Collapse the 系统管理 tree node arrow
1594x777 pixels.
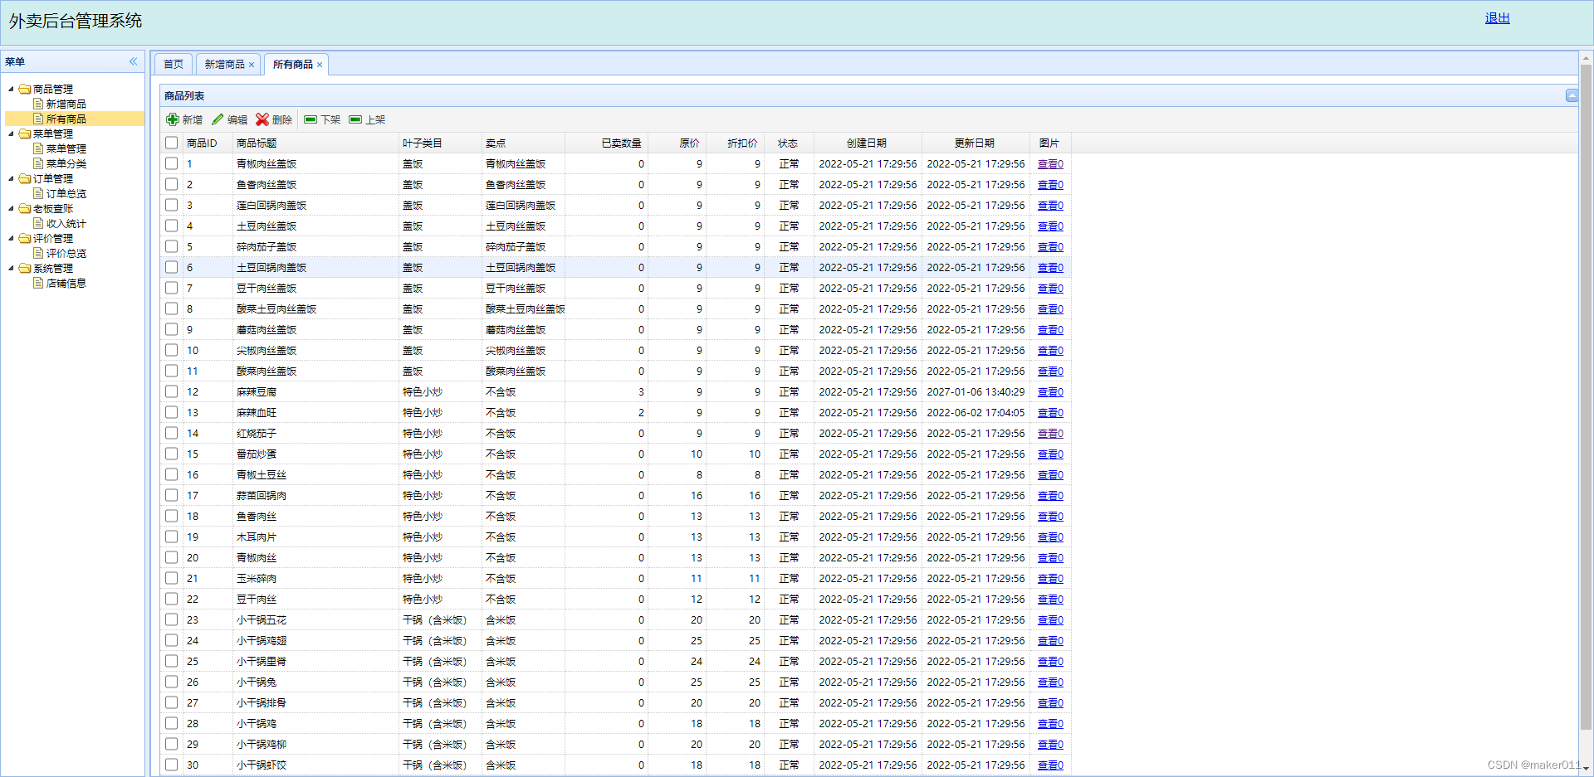tap(11, 268)
